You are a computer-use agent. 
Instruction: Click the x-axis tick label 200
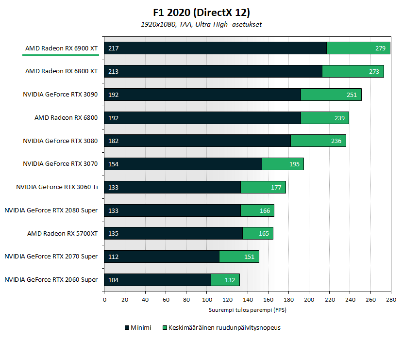pos(309,300)
